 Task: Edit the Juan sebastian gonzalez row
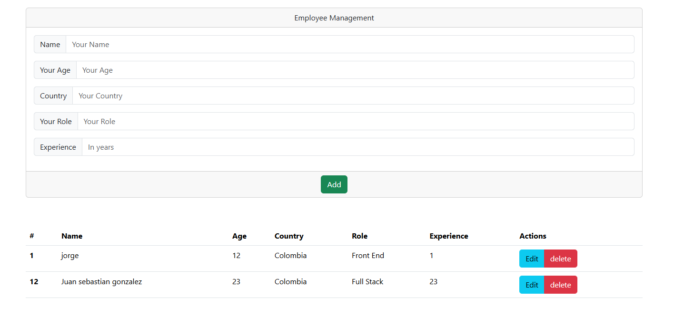[x=532, y=285]
